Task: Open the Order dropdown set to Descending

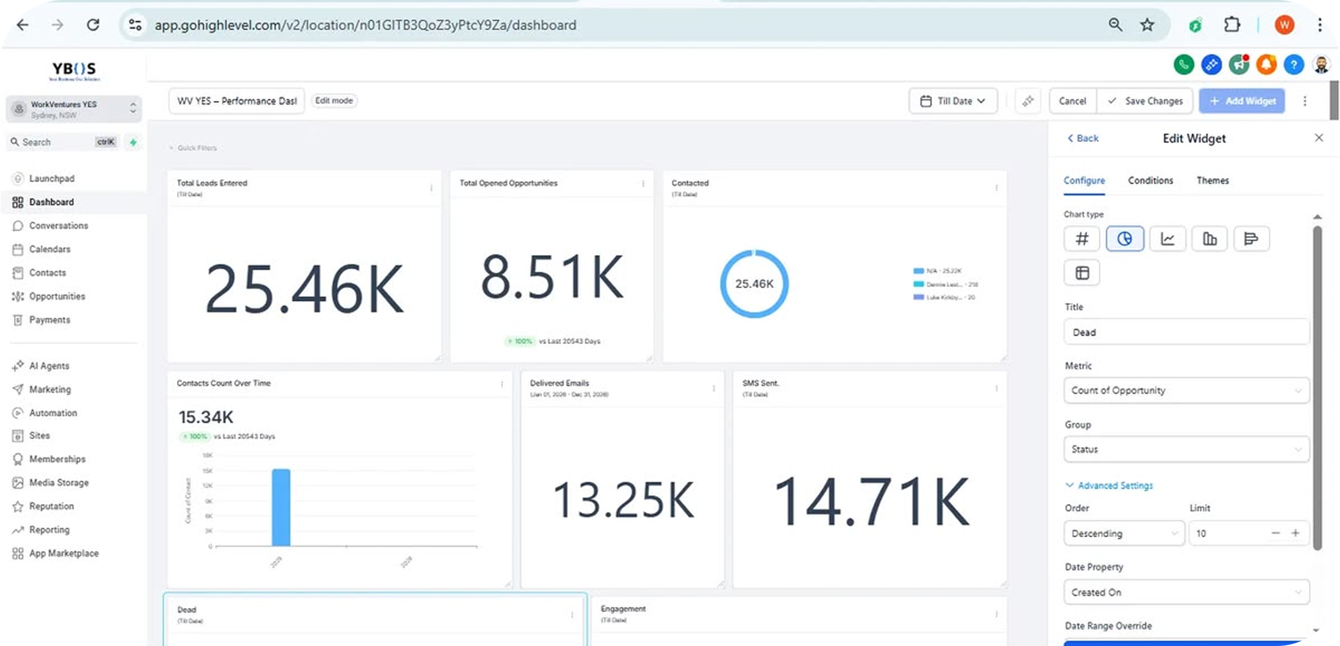Action: tap(1124, 533)
